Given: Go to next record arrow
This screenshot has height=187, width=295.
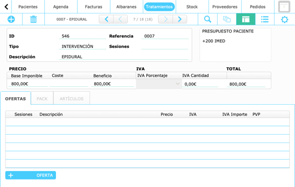Looking at the screenshot, I should pyautogui.click(x=165, y=19).
